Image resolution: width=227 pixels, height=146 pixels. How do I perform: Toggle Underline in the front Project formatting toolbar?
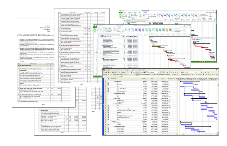pos(205,72)
